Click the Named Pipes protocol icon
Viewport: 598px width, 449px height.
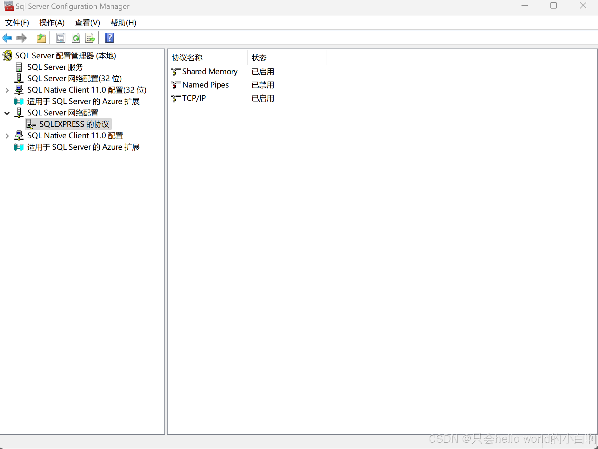[176, 85]
